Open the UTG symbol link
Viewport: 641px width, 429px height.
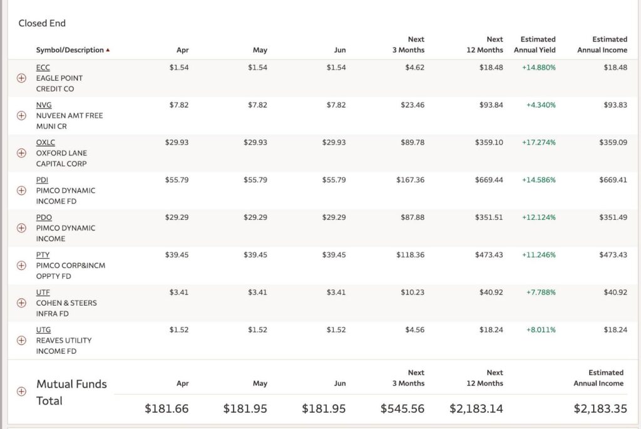pyautogui.click(x=43, y=330)
